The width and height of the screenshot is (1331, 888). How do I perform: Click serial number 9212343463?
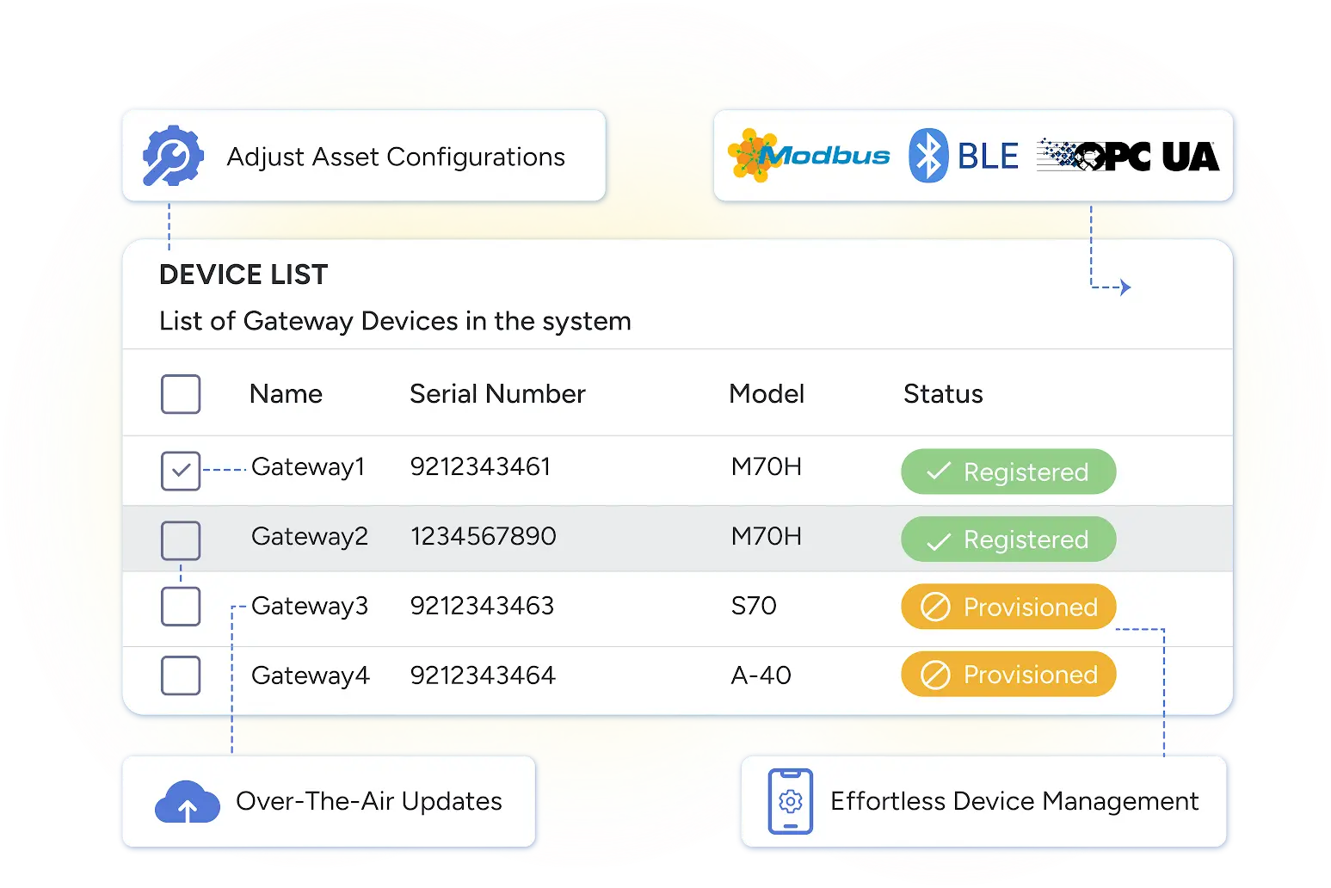482,606
